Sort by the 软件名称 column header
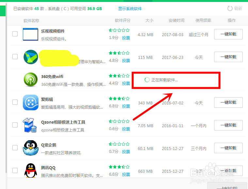 (x=31, y=20)
